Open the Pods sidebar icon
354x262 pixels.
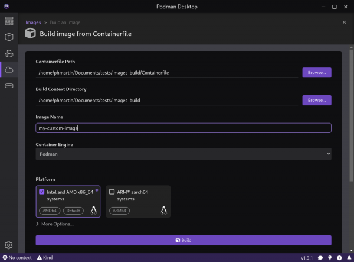tap(9, 53)
